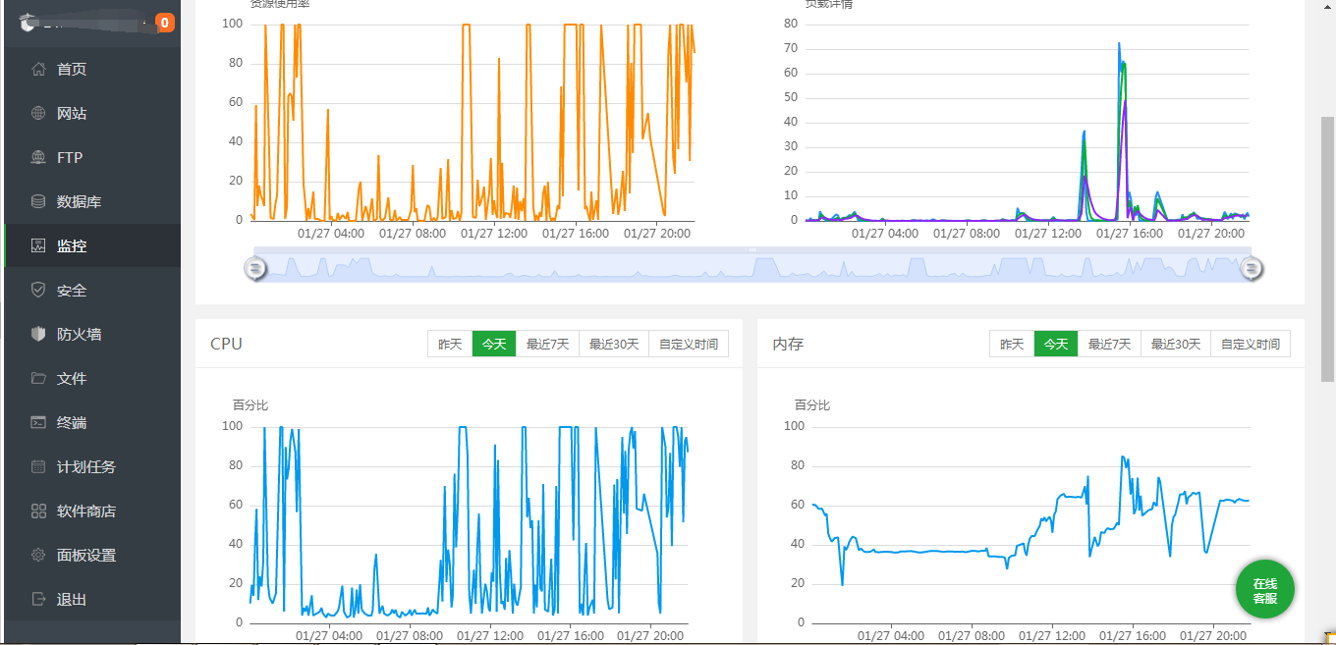Screen dimensions: 1336x645
Task: Click the 内存 panel title
Action: tap(788, 344)
